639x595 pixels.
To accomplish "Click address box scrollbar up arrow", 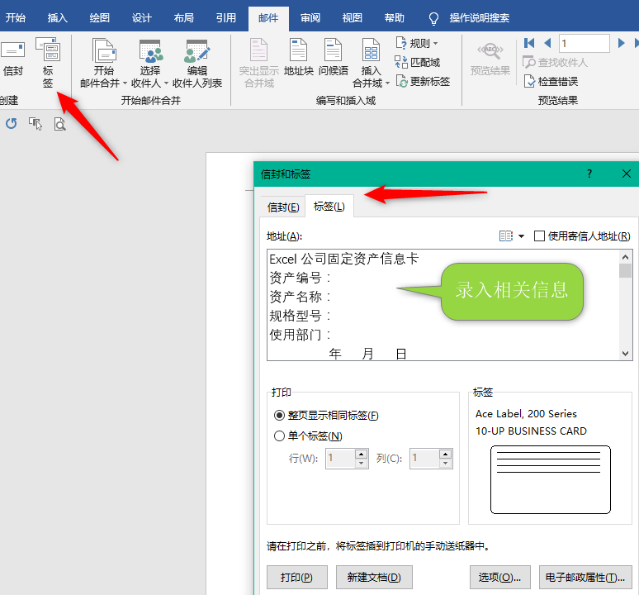I will pos(625,256).
